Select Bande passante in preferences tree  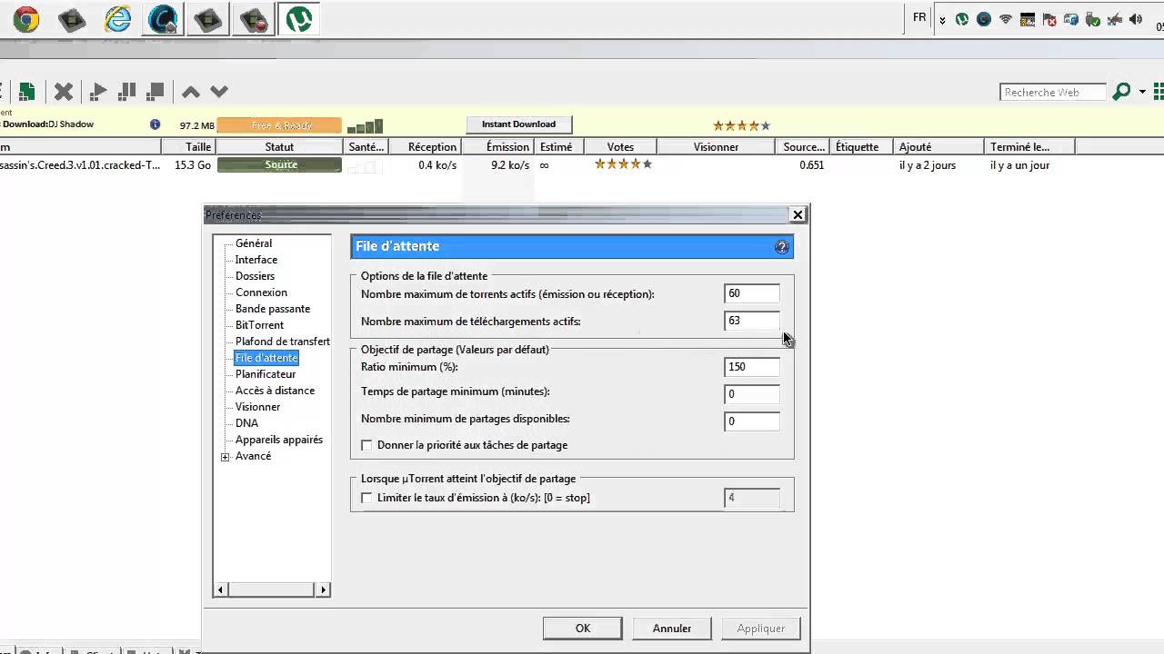tap(273, 309)
